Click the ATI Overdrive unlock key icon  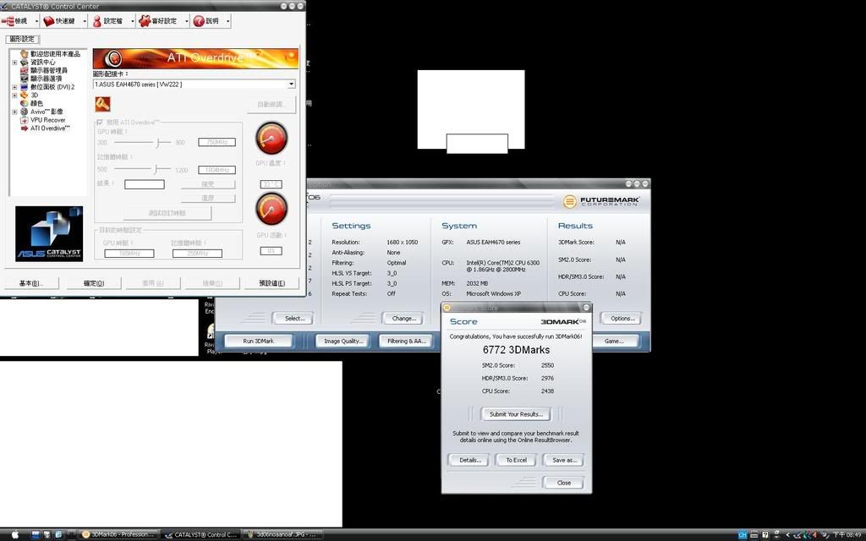point(102,104)
